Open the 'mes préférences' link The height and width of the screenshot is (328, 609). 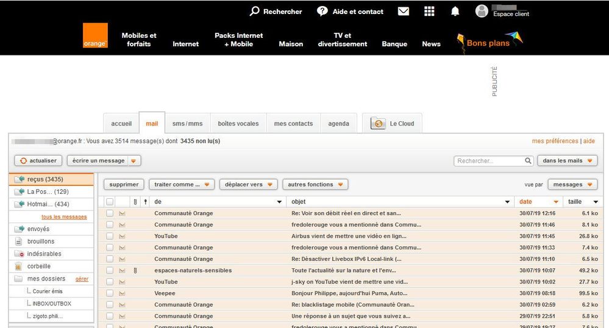pos(555,141)
